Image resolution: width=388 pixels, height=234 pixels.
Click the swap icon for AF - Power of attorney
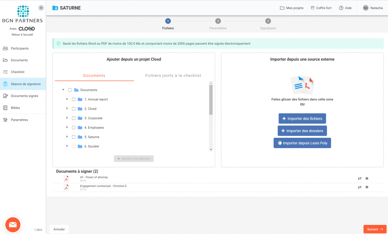359,178
